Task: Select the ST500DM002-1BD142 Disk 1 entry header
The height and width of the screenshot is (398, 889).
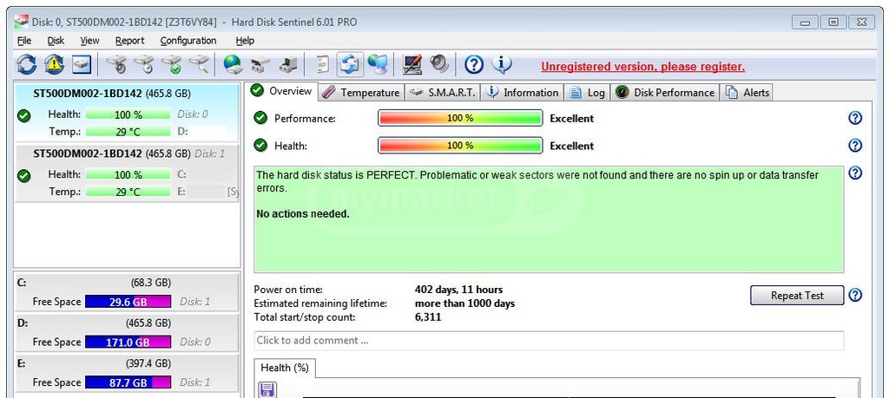Action: click(128, 153)
